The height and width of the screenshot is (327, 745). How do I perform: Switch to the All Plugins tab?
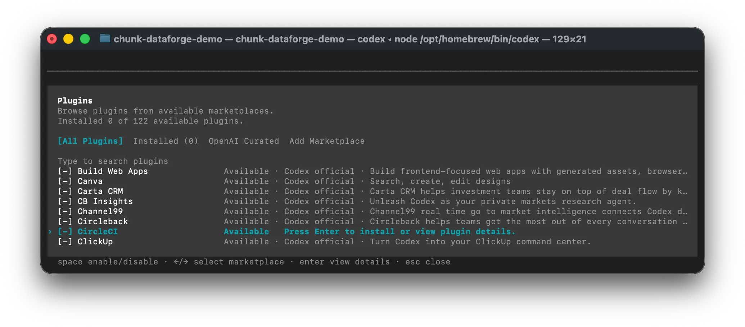pos(90,141)
